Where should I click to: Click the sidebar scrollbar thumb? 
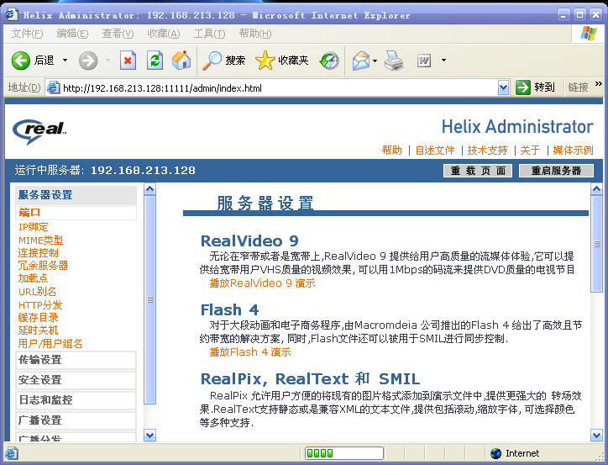150,299
